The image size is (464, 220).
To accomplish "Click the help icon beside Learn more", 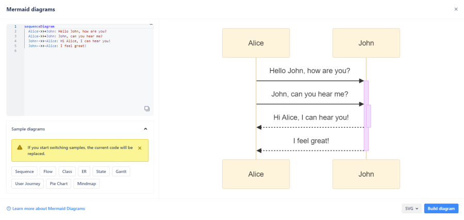I will point(9,209).
